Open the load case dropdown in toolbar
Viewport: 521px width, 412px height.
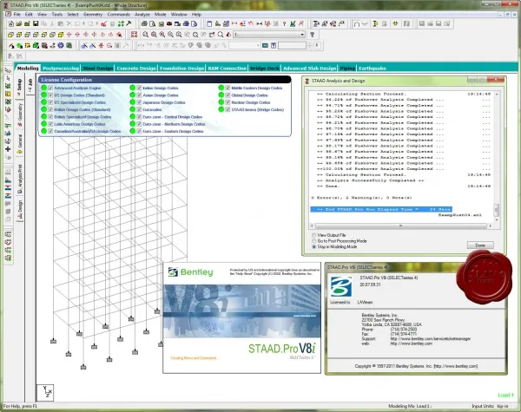[302, 35]
